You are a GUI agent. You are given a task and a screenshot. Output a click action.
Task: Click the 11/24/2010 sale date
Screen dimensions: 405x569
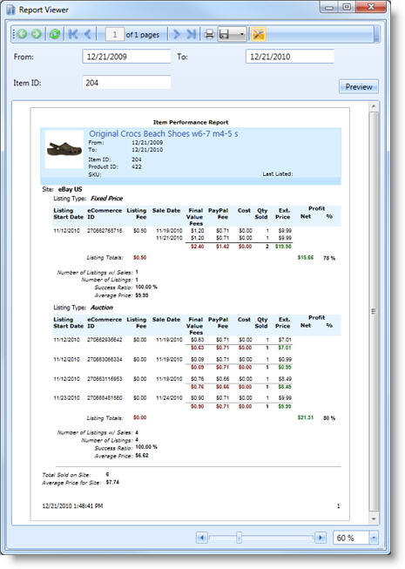(x=169, y=398)
